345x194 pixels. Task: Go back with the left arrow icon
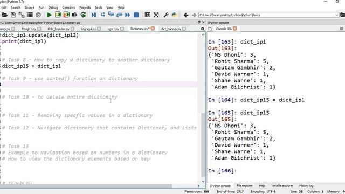tap(185, 15)
